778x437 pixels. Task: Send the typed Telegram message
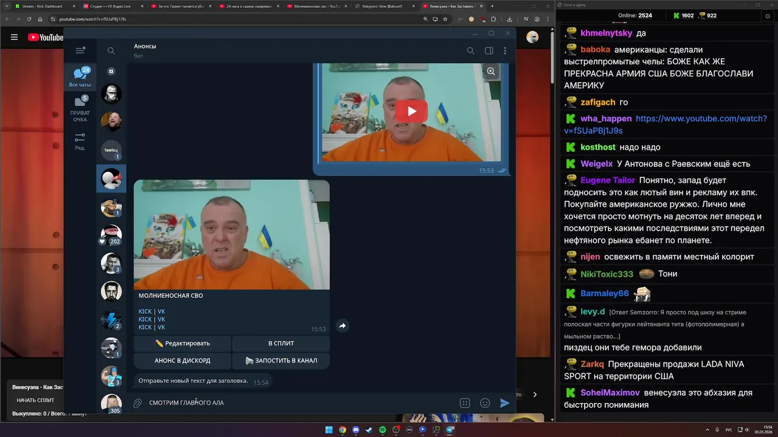pos(504,403)
